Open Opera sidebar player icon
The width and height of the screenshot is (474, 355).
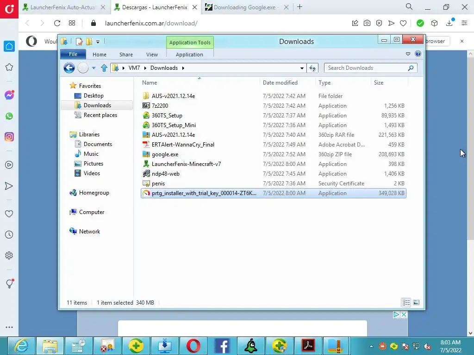click(x=9, y=165)
